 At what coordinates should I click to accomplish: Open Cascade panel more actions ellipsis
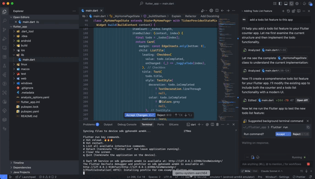click(x=304, y=11)
